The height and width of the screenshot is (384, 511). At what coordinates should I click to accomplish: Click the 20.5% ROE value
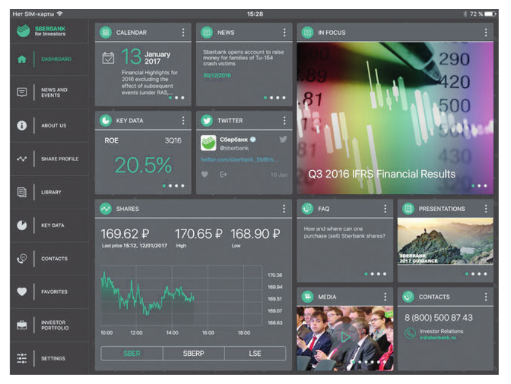[143, 165]
